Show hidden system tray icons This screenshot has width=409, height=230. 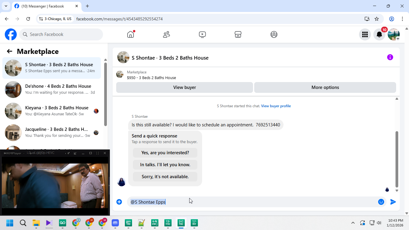(353, 223)
